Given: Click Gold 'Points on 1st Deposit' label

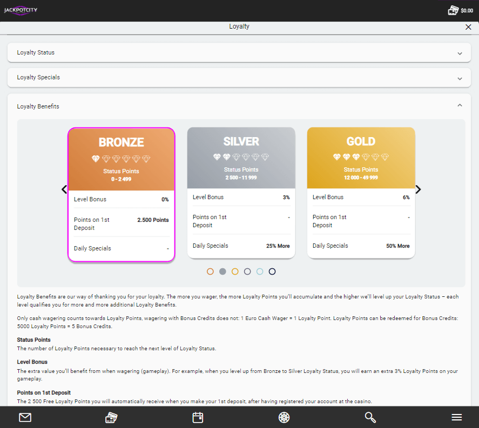Looking at the screenshot, I should [329, 221].
